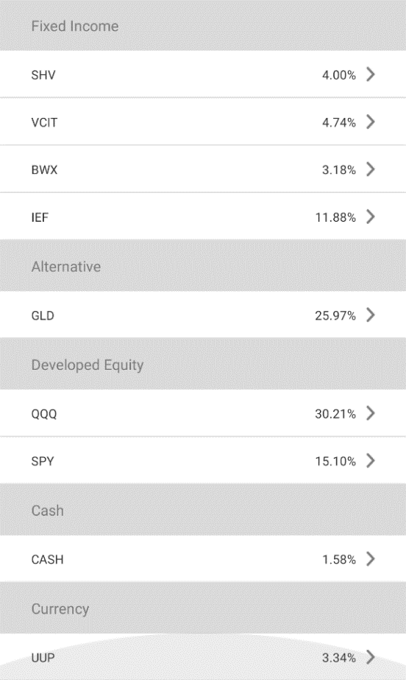
Task: Select the VCIT ticker label
Action: [44, 122]
